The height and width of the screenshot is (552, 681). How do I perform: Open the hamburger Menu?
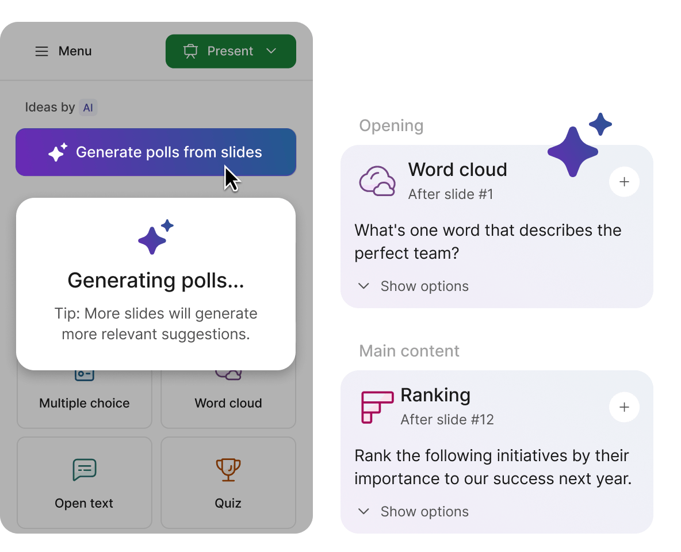41,51
